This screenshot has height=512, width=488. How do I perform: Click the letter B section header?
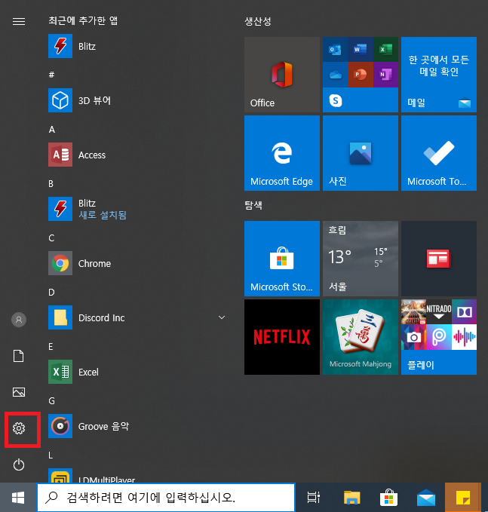coord(51,184)
